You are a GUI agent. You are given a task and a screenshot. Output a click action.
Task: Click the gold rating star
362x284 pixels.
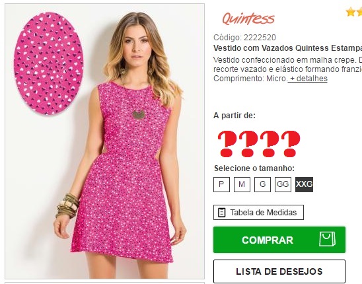(x=351, y=12)
